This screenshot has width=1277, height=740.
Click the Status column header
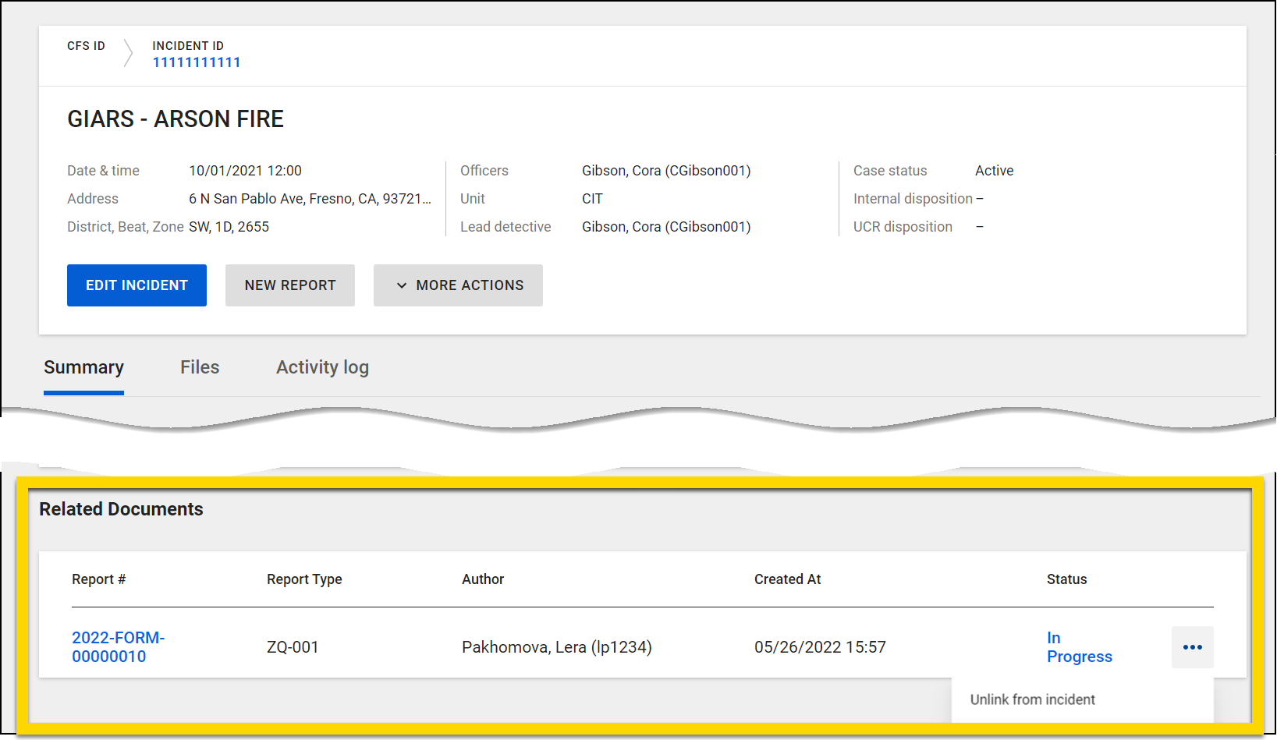click(x=1066, y=579)
